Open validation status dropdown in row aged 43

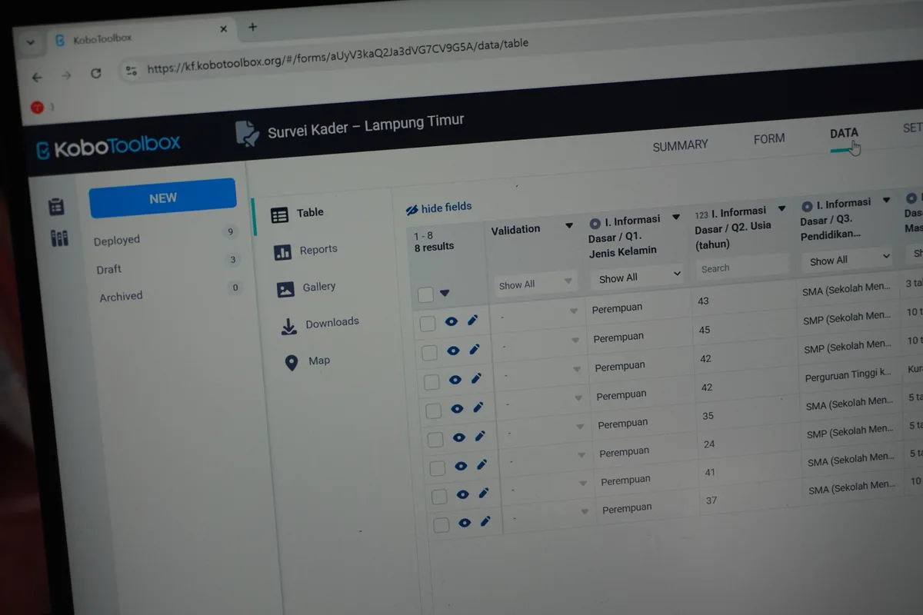(x=573, y=311)
